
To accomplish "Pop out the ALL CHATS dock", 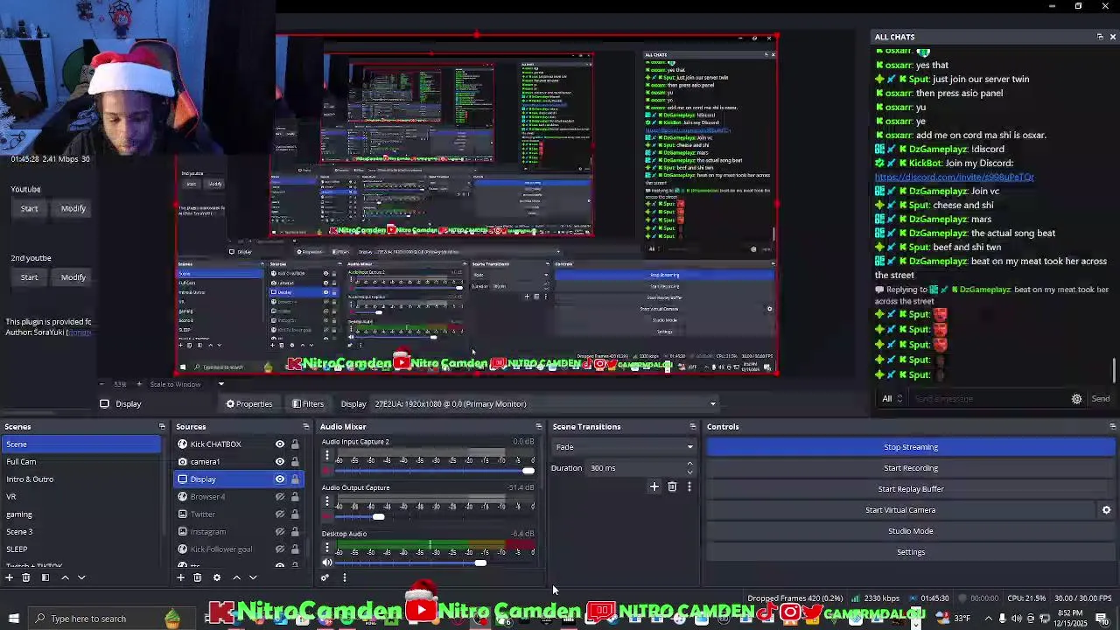I will click(1100, 37).
